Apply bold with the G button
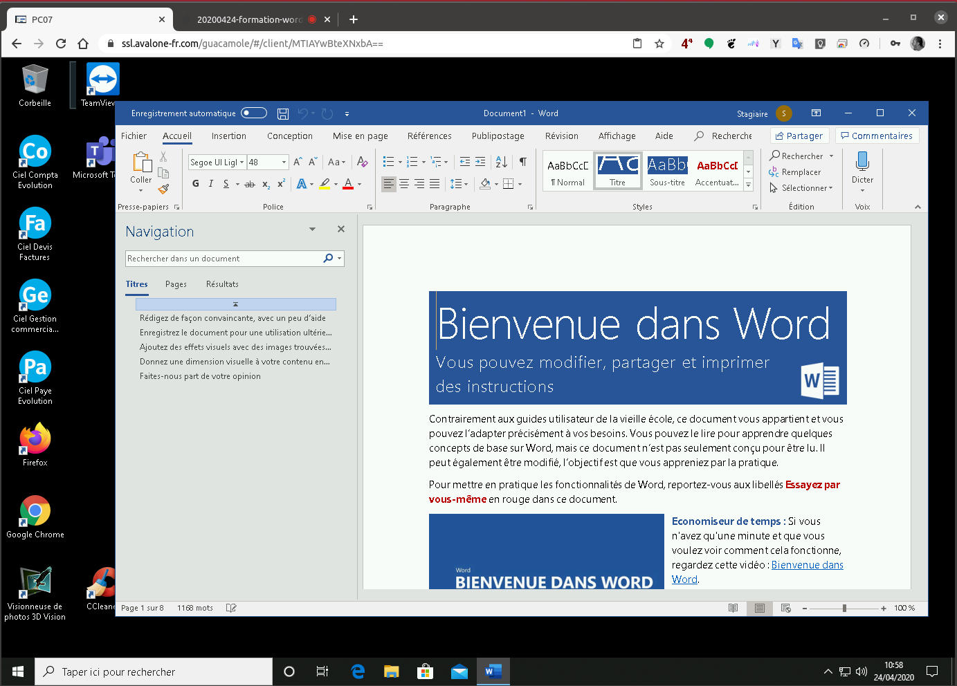957x686 pixels. point(196,184)
